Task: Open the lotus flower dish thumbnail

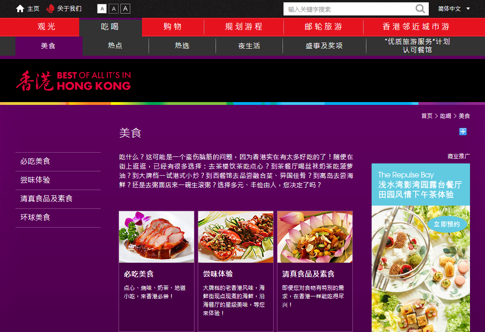Action: coord(315,237)
